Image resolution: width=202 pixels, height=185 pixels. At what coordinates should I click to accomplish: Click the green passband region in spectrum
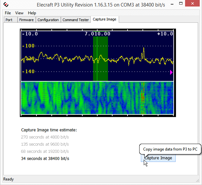point(101,59)
